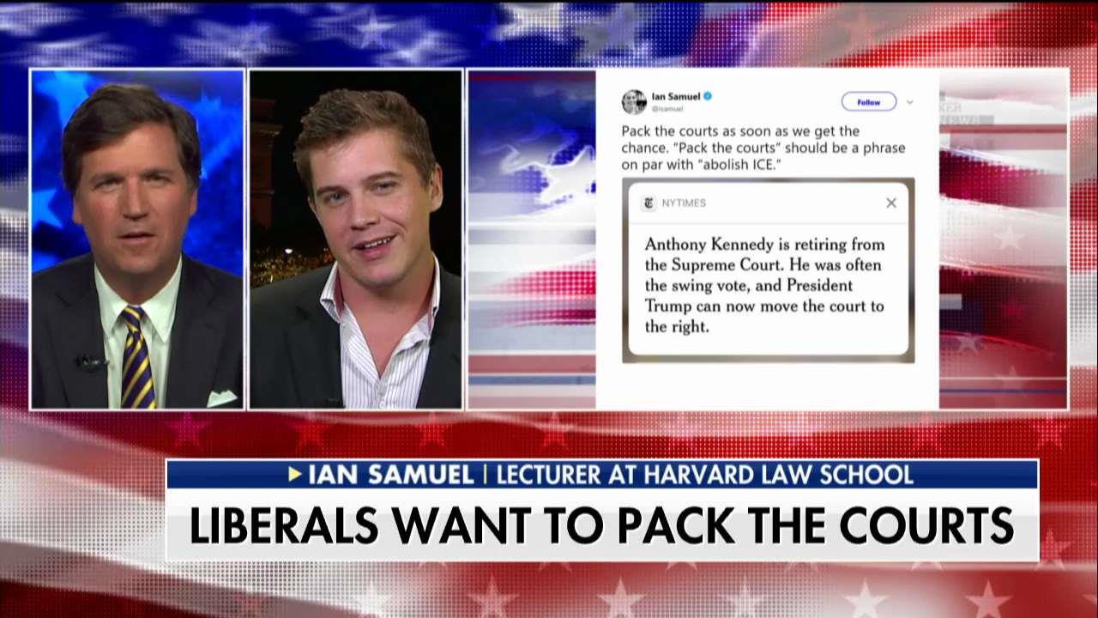Click the white pocket square on the host's suit

click(x=221, y=398)
